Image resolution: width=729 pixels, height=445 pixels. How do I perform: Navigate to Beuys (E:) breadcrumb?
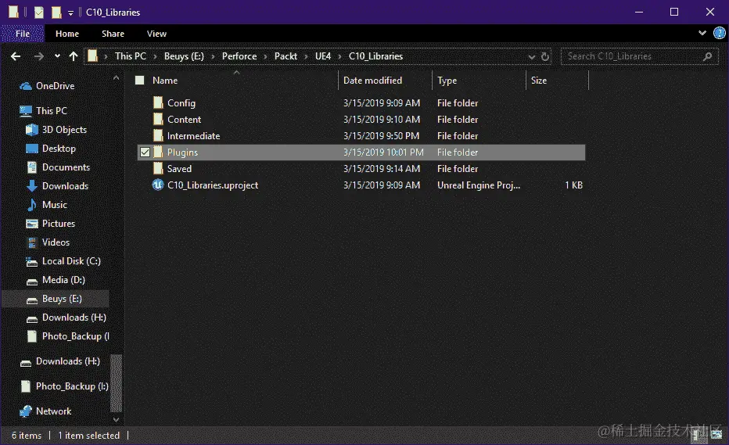[x=184, y=56]
